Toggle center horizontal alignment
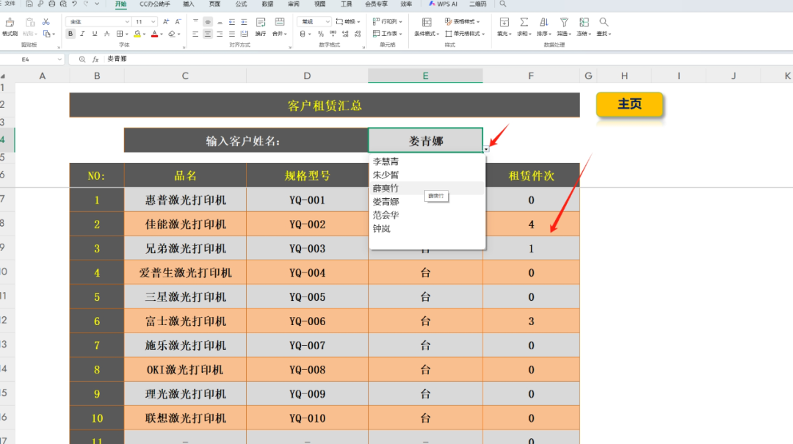 pyautogui.click(x=207, y=34)
